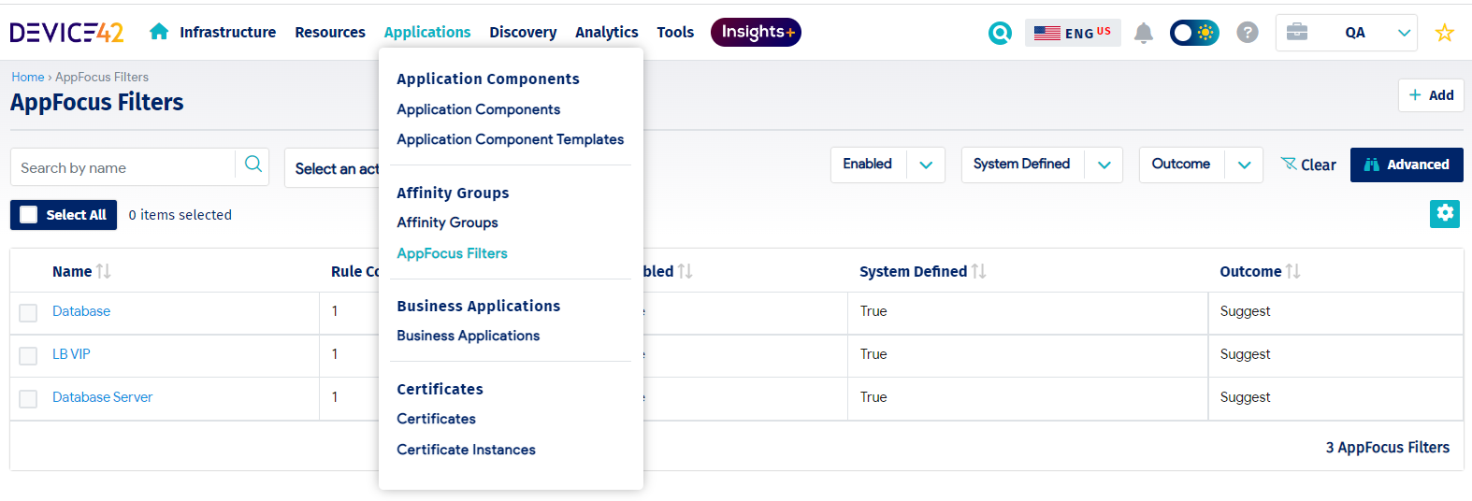
Task: Open the Applications menu
Action: click(x=427, y=32)
